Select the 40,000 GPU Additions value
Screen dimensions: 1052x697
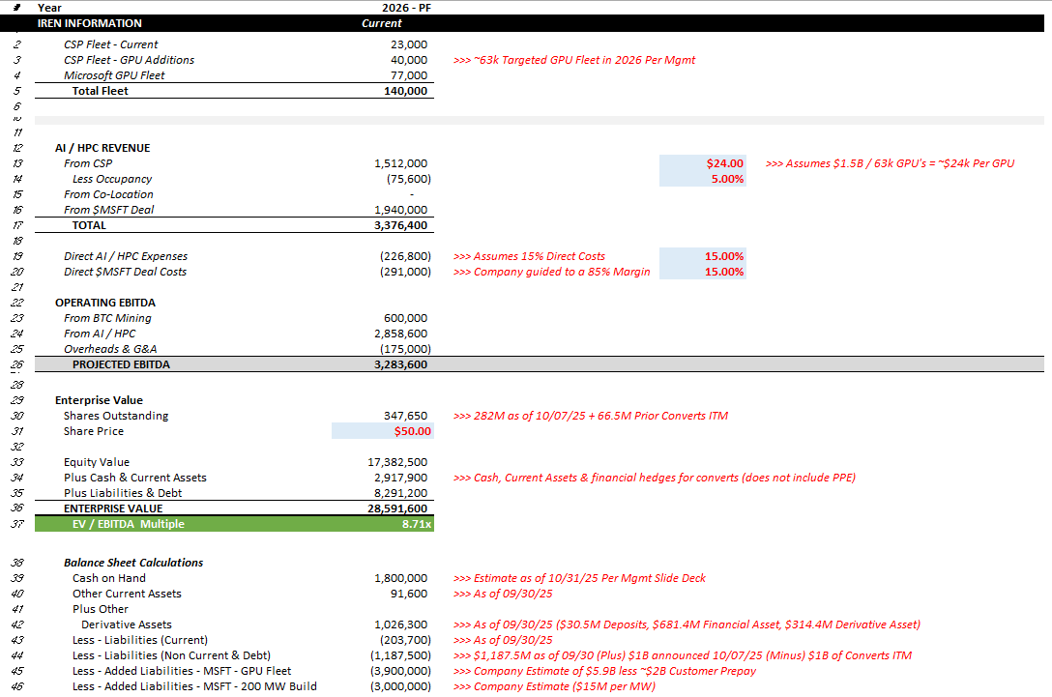tap(409, 60)
